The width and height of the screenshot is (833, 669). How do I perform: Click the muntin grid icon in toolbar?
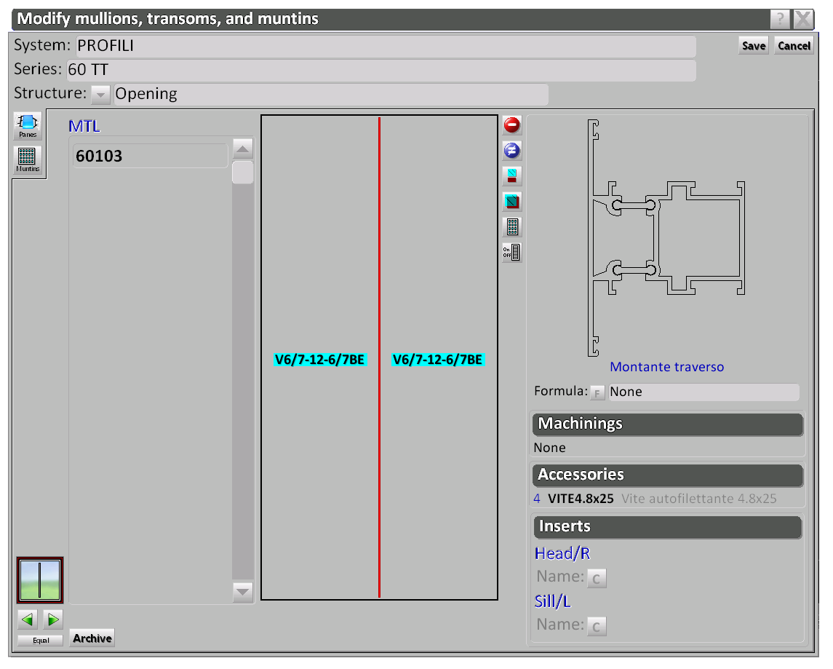tap(511, 227)
